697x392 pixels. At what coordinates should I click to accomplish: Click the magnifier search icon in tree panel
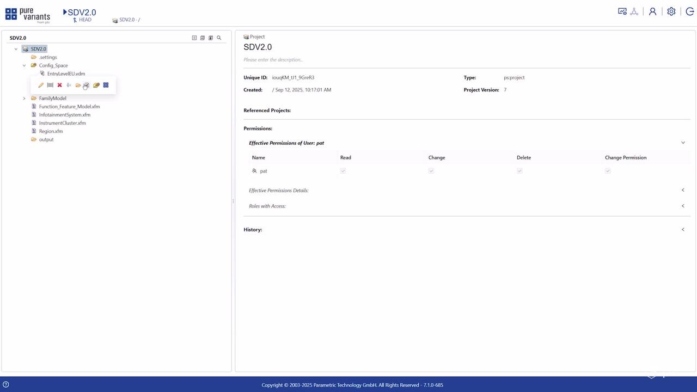[219, 38]
